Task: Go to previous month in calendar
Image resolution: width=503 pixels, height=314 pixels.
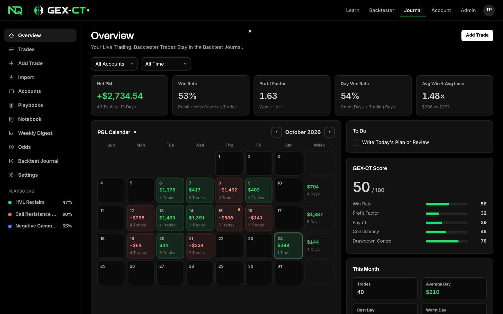Action: (277, 132)
